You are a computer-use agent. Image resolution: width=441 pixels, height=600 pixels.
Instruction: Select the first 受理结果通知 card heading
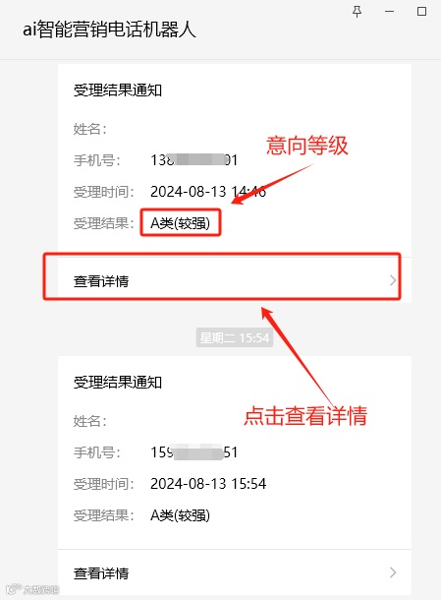pos(118,90)
